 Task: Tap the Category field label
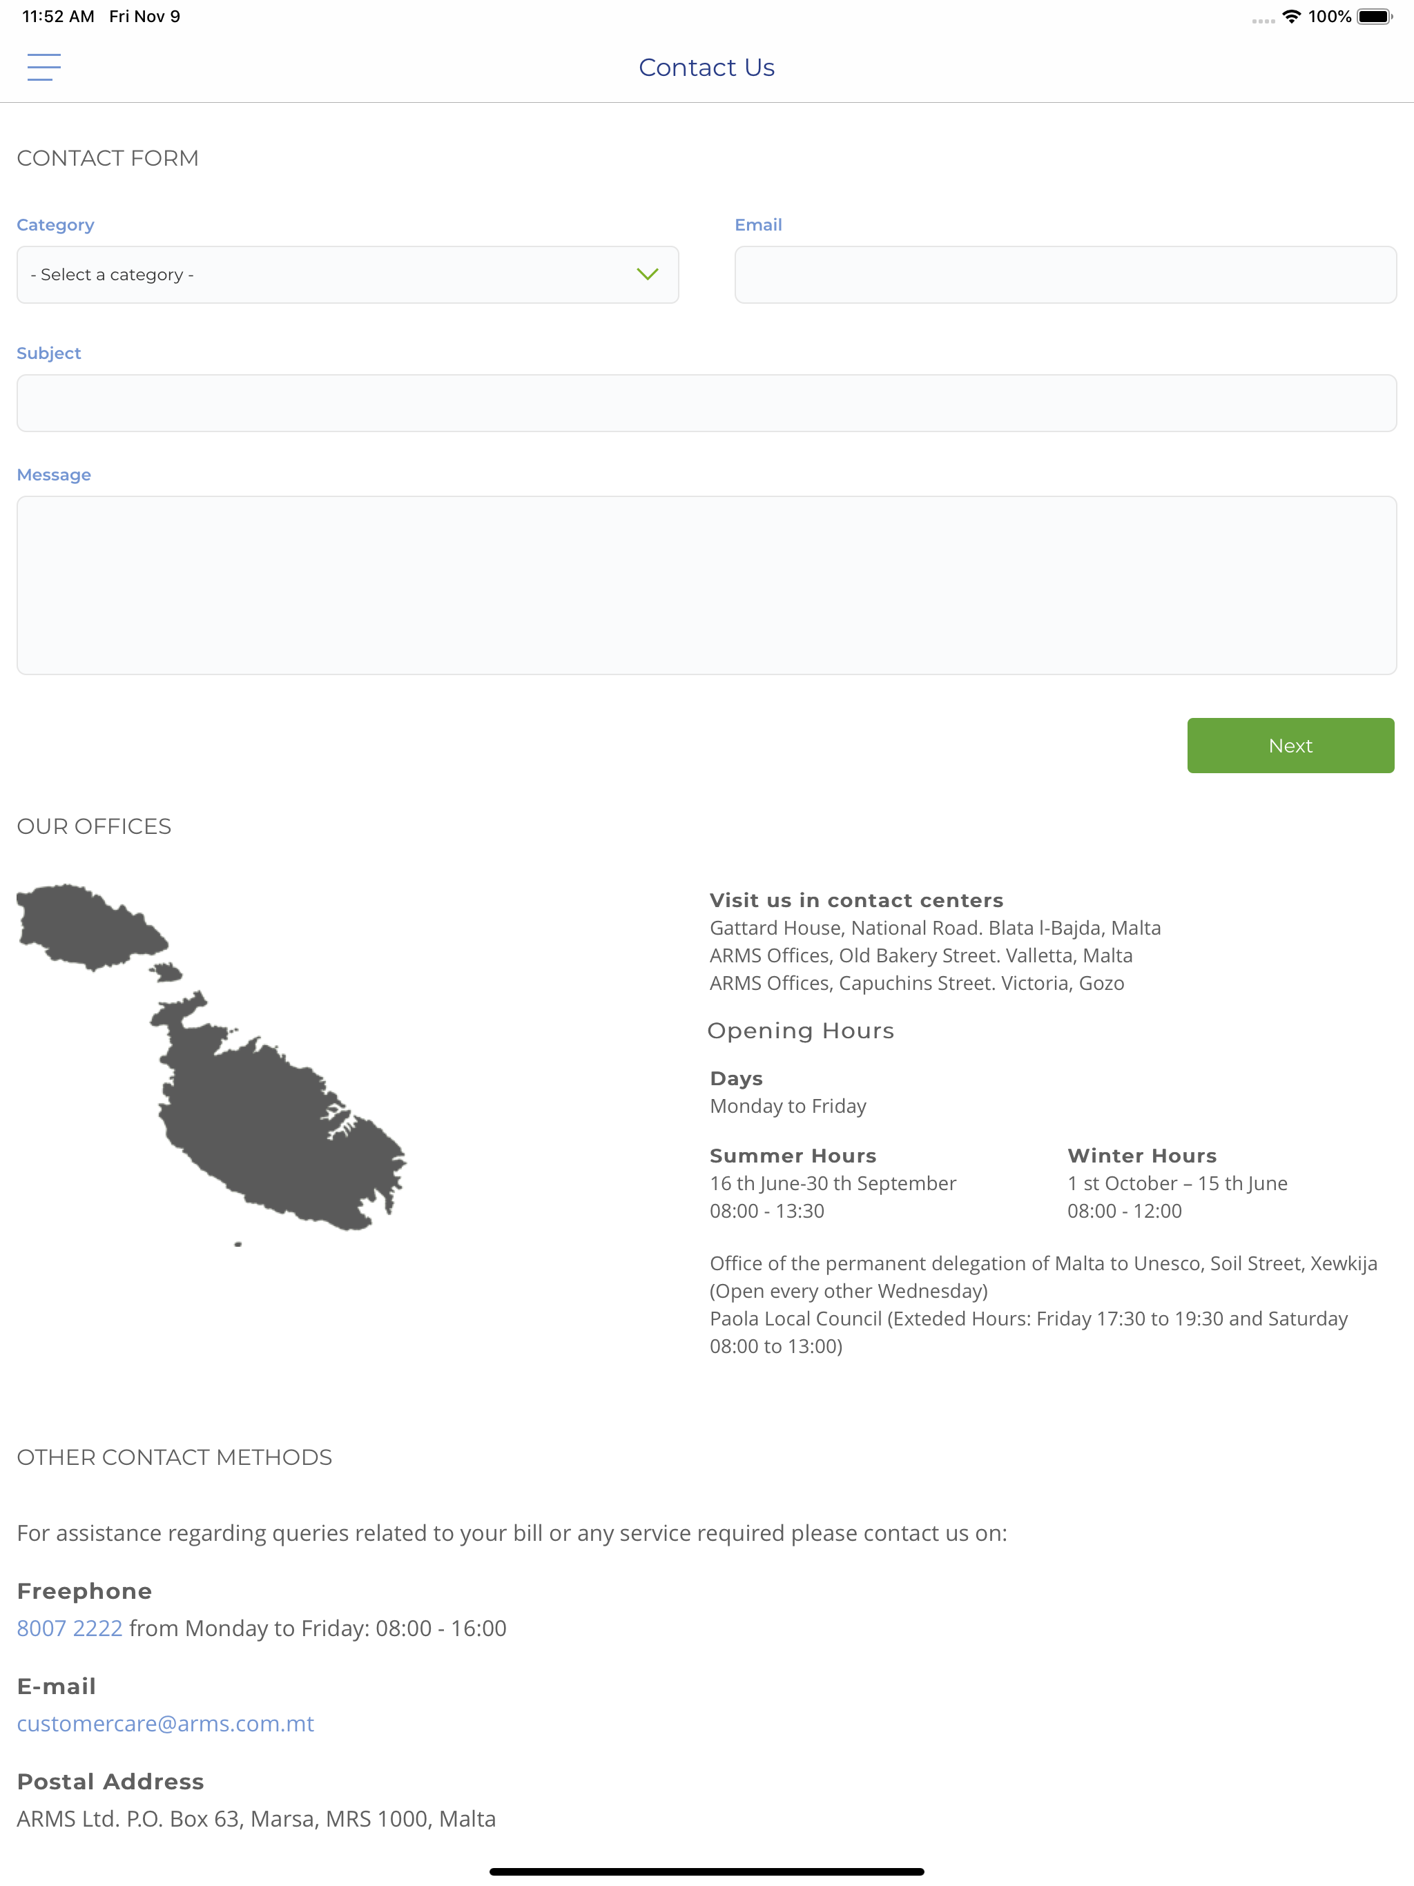pos(55,225)
